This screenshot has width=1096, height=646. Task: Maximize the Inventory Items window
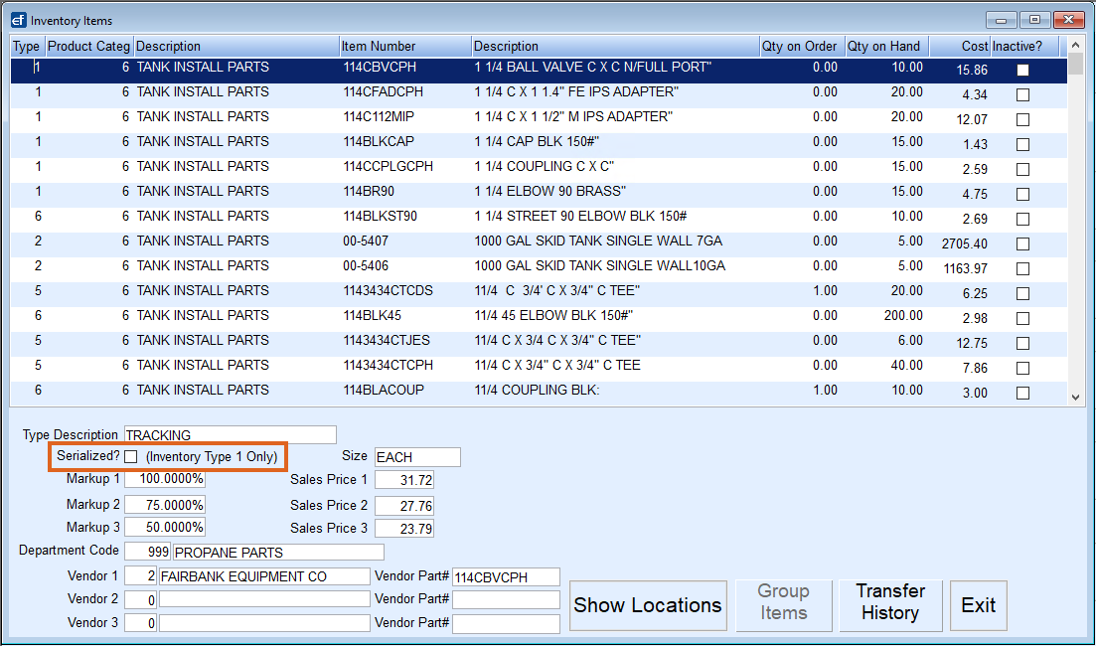pos(1034,20)
